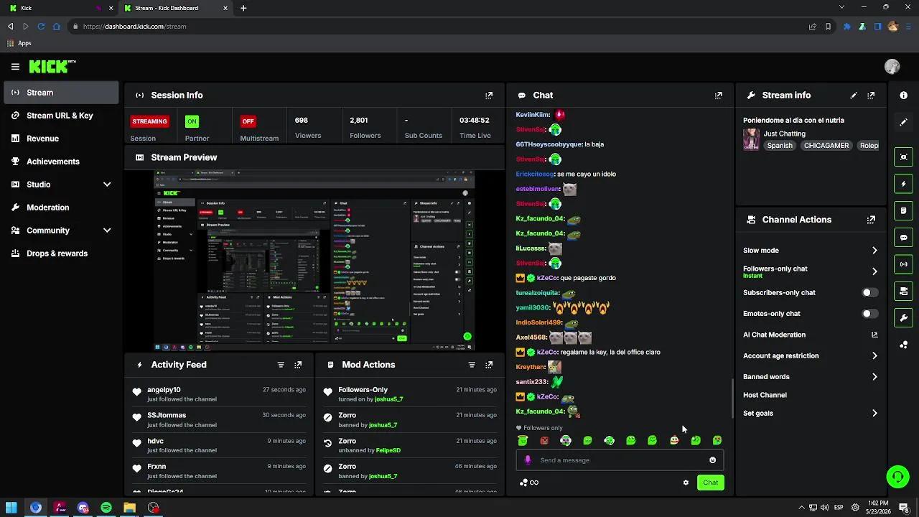This screenshot has height=517, width=919.
Task: Select Stream in the sidebar
Action: pyautogui.click(x=61, y=93)
